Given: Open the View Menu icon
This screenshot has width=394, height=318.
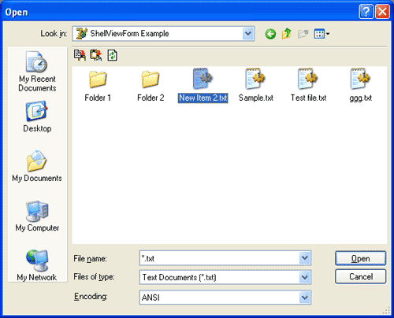Looking at the screenshot, I should [322, 34].
